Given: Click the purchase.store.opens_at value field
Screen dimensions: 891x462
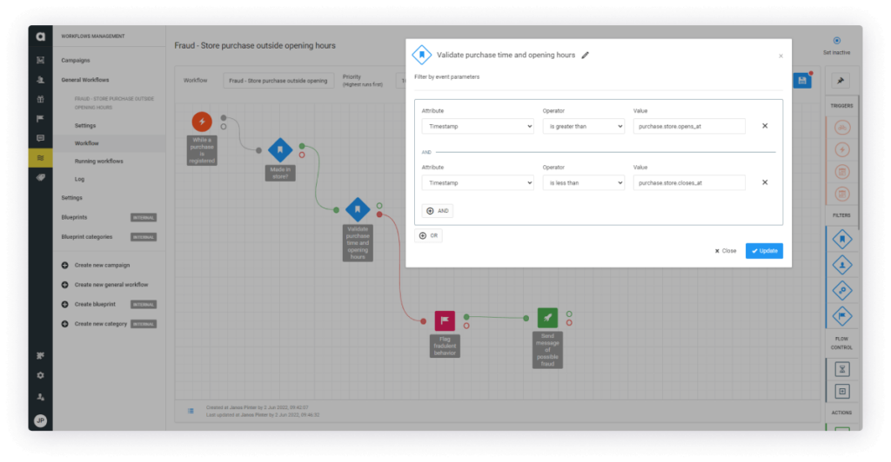Looking at the screenshot, I should [689, 126].
